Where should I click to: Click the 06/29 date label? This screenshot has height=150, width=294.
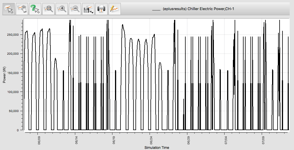(189, 140)
